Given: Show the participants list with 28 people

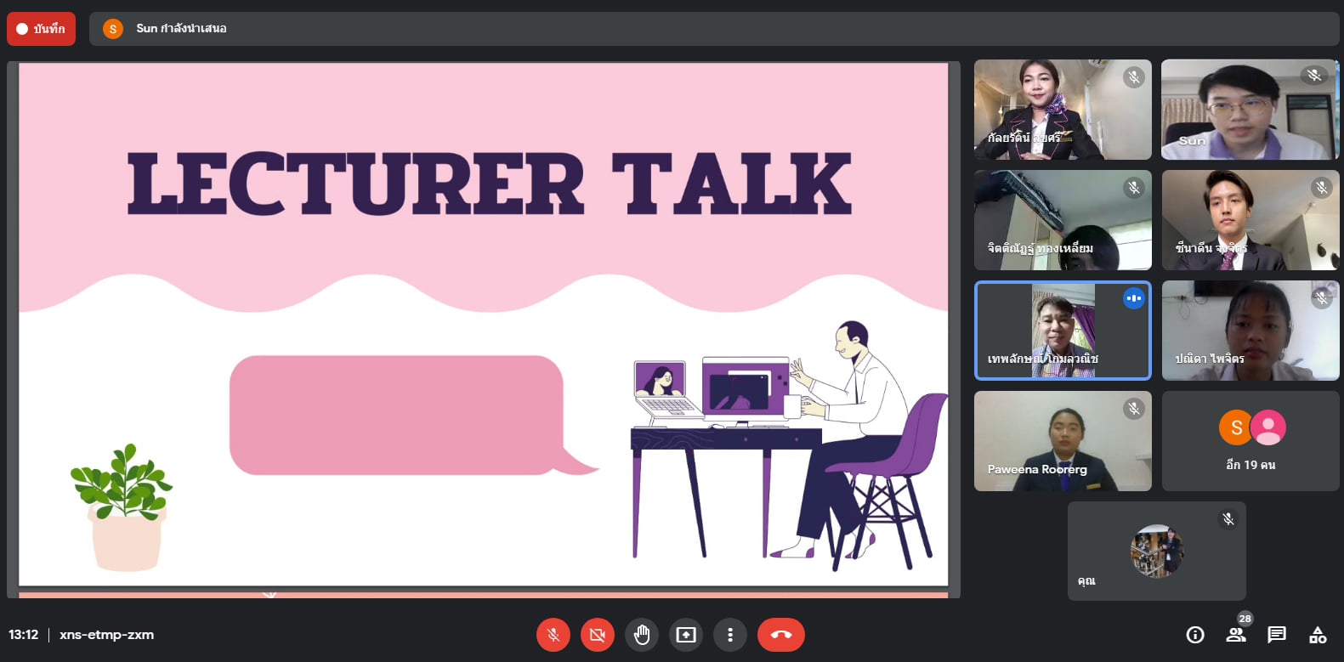Looking at the screenshot, I should pos(1236,634).
